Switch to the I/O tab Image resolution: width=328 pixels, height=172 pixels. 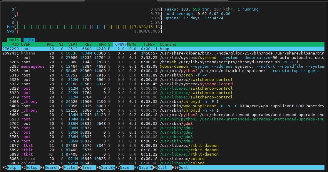(x=29, y=40)
